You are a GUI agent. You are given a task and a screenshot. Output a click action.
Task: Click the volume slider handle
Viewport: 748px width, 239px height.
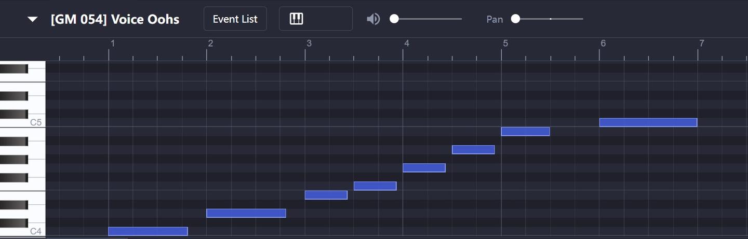pyautogui.click(x=394, y=19)
